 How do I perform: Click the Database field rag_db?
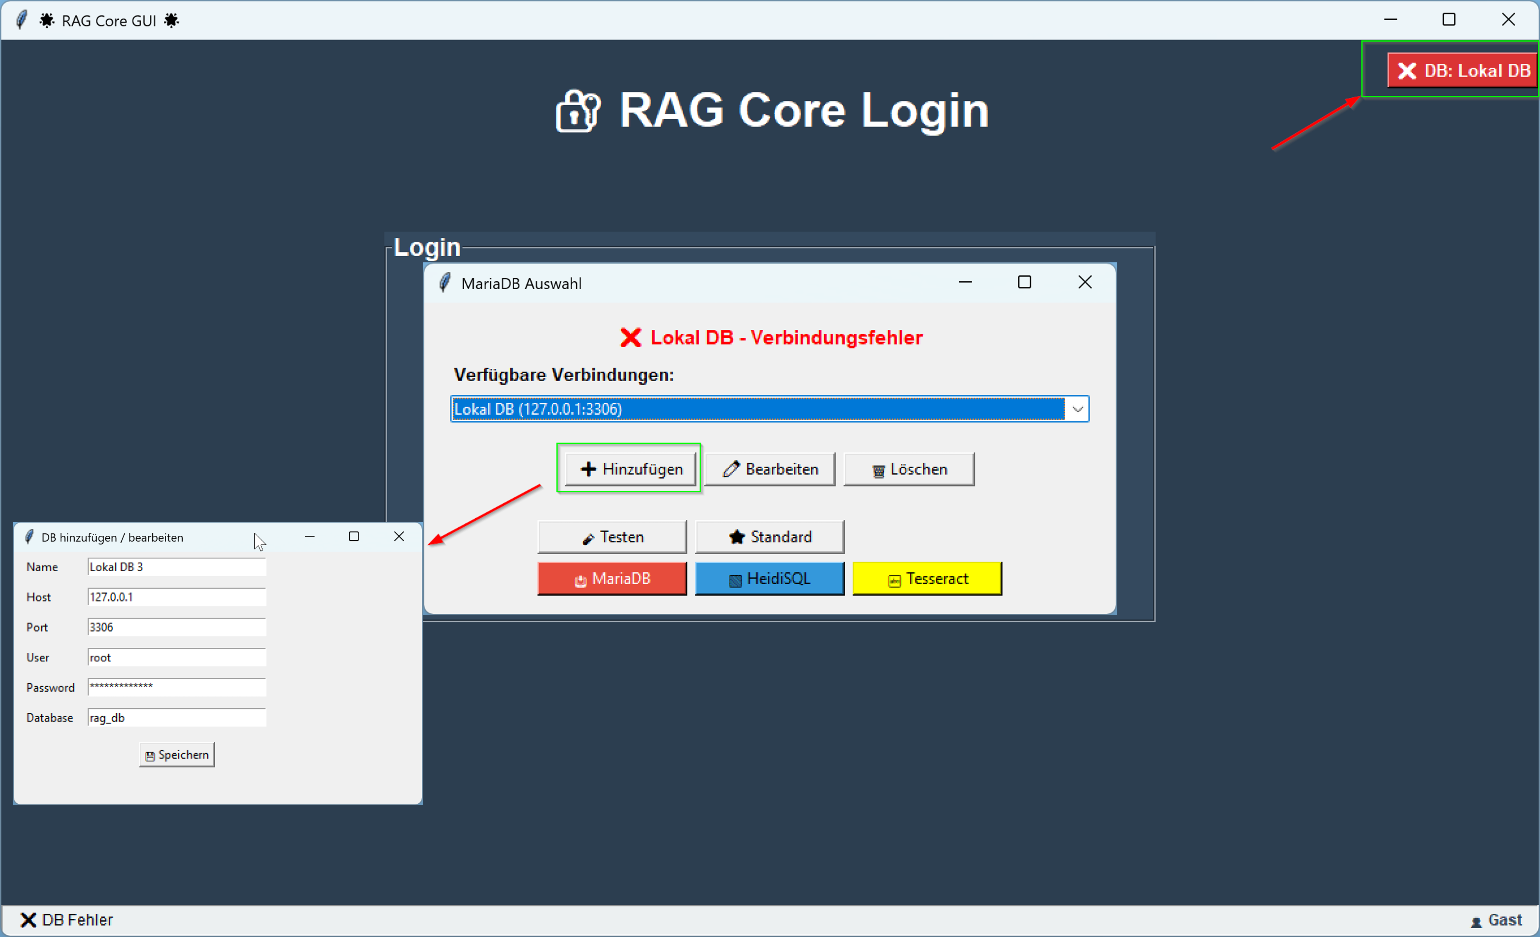[177, 717]
